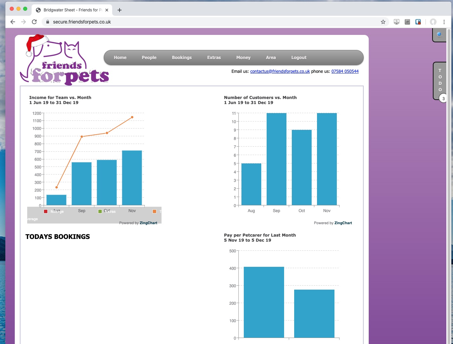The height and width of the screenshot is (344, 453).
Task: Click the Friends for Pets logo
Action: pos(64,60)
